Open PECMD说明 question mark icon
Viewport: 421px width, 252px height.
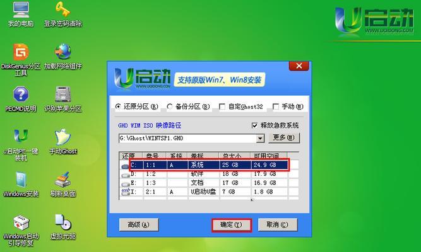[x=21, y=99]
